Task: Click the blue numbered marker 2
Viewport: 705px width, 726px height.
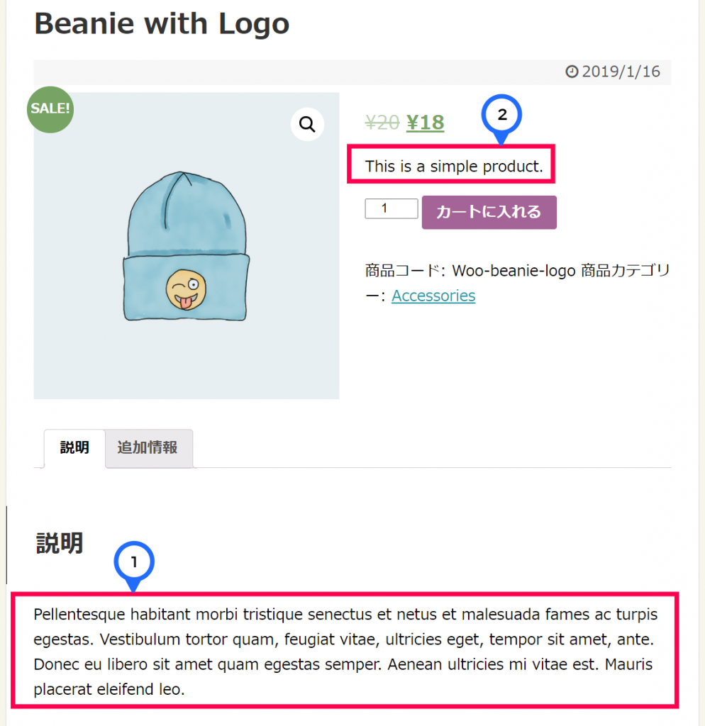Action: click(x=501, y=117)
